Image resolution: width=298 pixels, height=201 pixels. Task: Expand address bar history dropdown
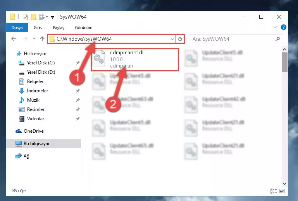[172, 39]
